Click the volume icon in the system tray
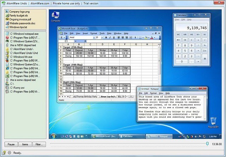Viewport: 226px width, 157px height. click(x=196, y=136)
